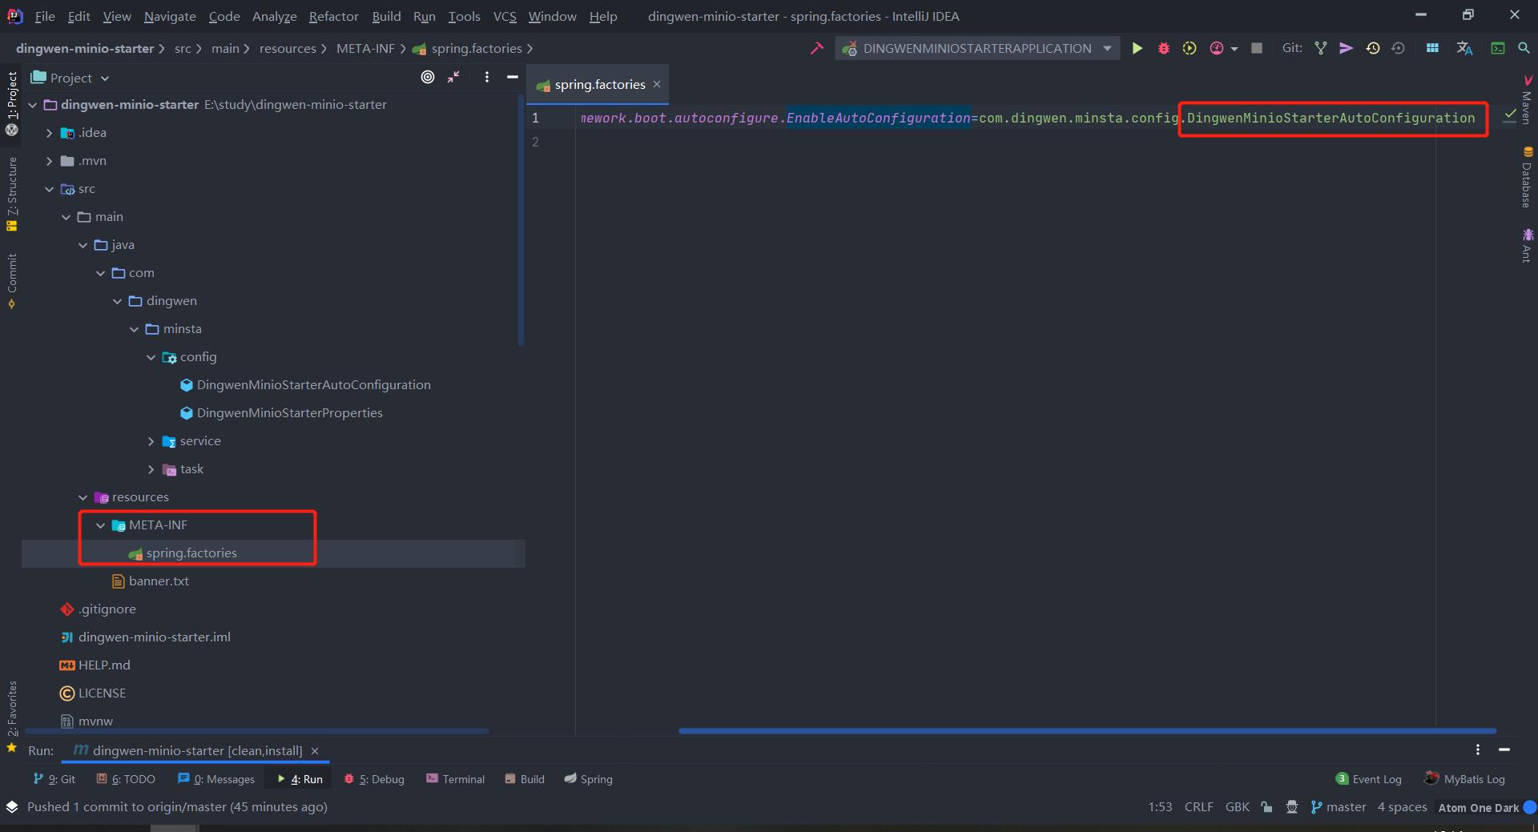Click the Build project hammer icon
Viewport: 1538px width, 832px height.
pos(817,49)
